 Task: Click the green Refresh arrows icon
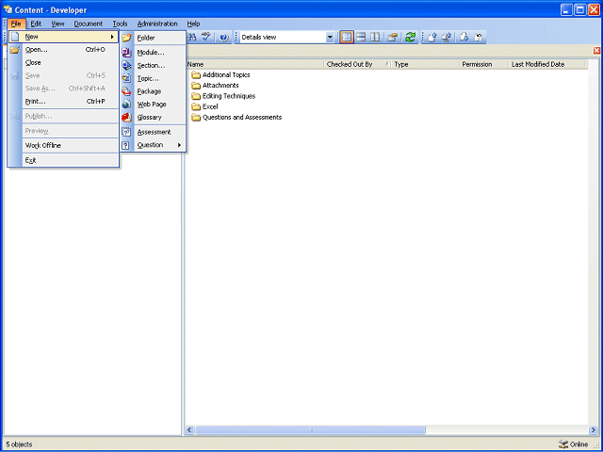coord(411,38)
